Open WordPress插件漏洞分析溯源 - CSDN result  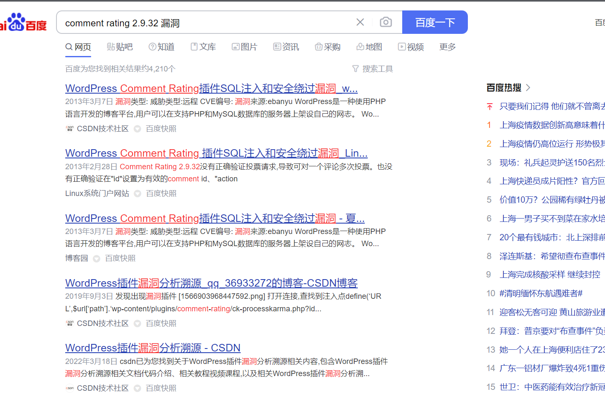pos(153,348)
